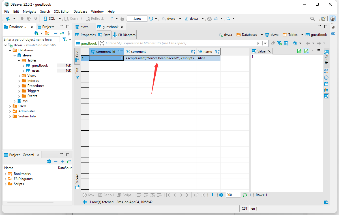Click the export data upload icon

(x=213, y=195)
